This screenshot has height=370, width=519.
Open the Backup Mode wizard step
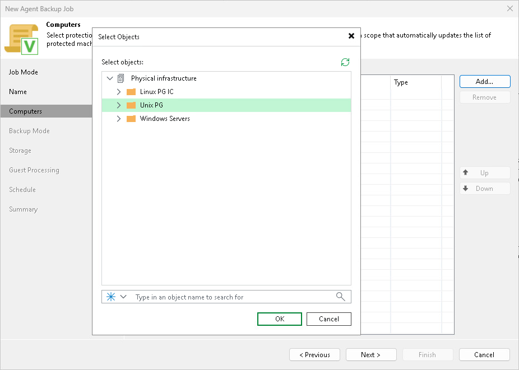pos(30,131)
